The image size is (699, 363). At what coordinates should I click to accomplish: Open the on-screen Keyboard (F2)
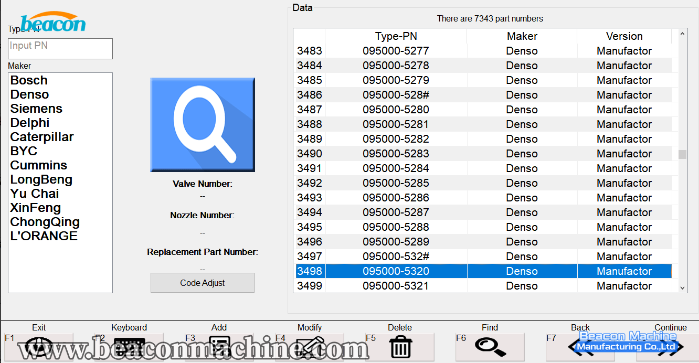click(129, 347)
